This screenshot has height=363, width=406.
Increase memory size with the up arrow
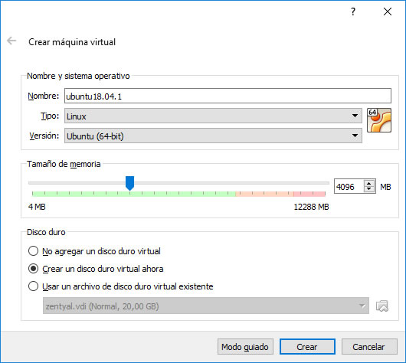click(x=369, y=183)
